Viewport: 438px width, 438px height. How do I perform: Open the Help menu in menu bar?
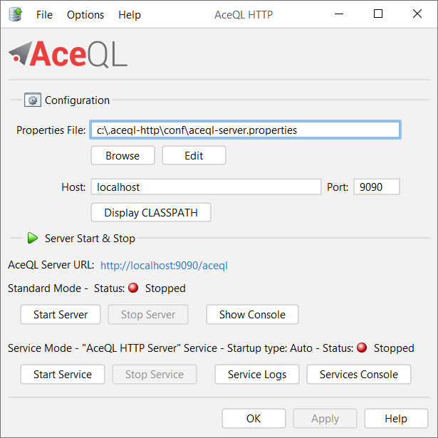(x=130, y=15)
